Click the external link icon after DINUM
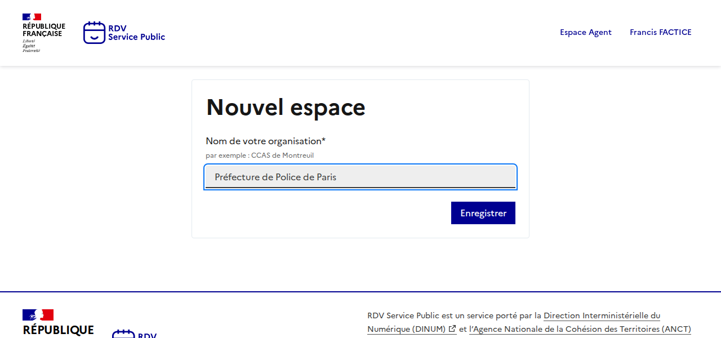The height and width of the screenshot is (338, 721). pos(452,329)
